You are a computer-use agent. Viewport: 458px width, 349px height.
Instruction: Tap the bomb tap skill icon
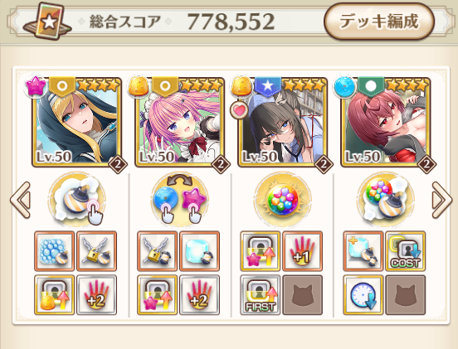(77, 200)
